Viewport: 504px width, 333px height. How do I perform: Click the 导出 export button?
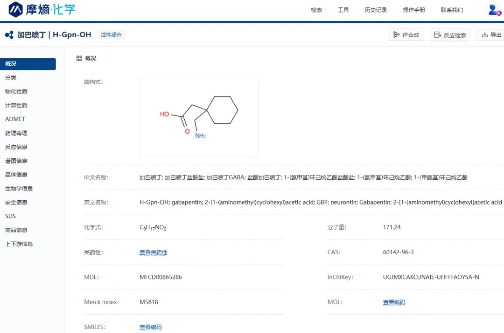tap(491, 35)
